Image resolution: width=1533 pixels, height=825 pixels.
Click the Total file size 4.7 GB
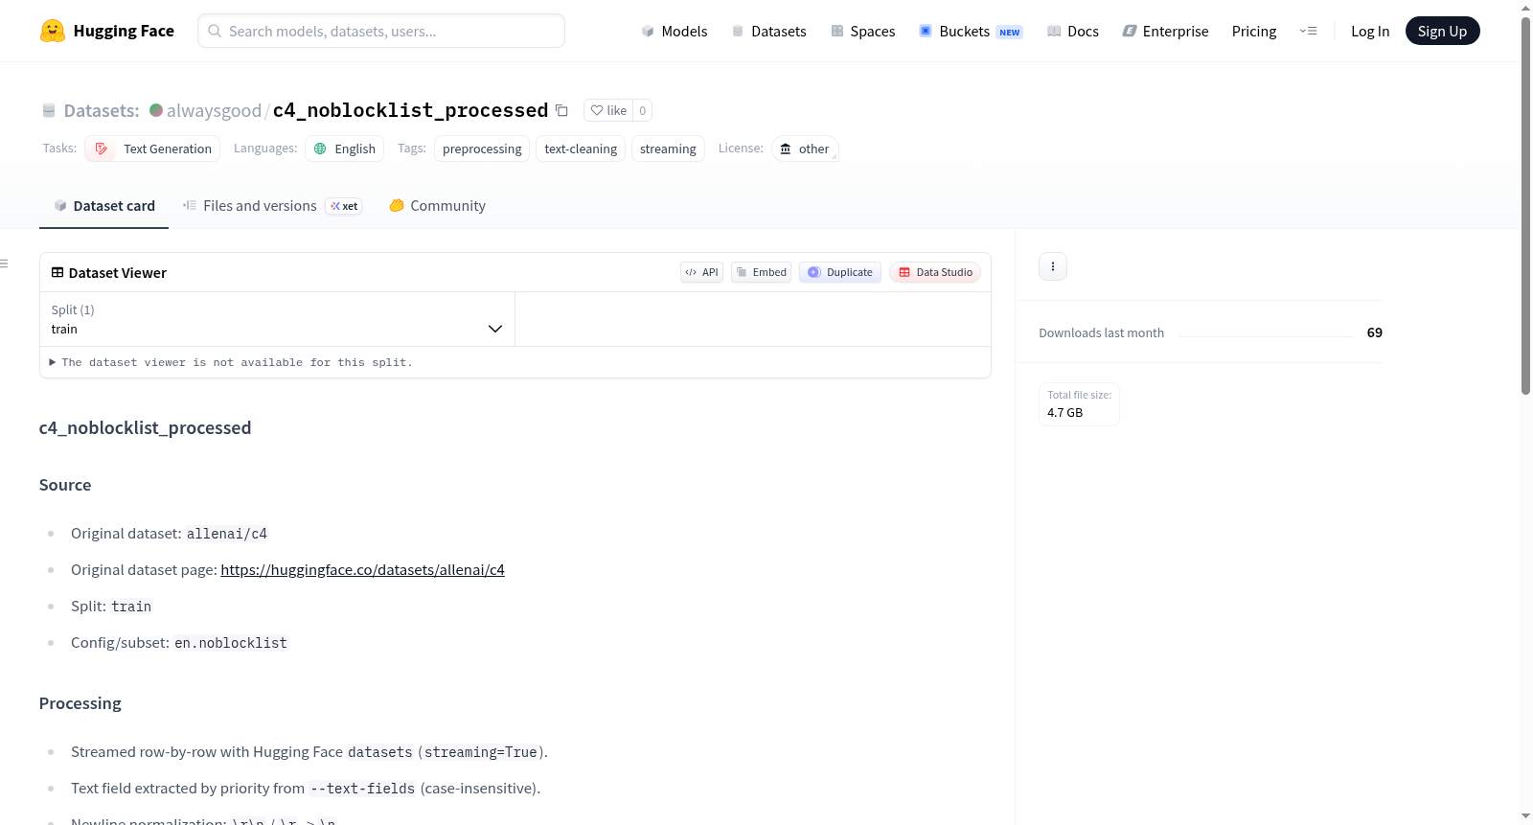[x=1079, y=403]
